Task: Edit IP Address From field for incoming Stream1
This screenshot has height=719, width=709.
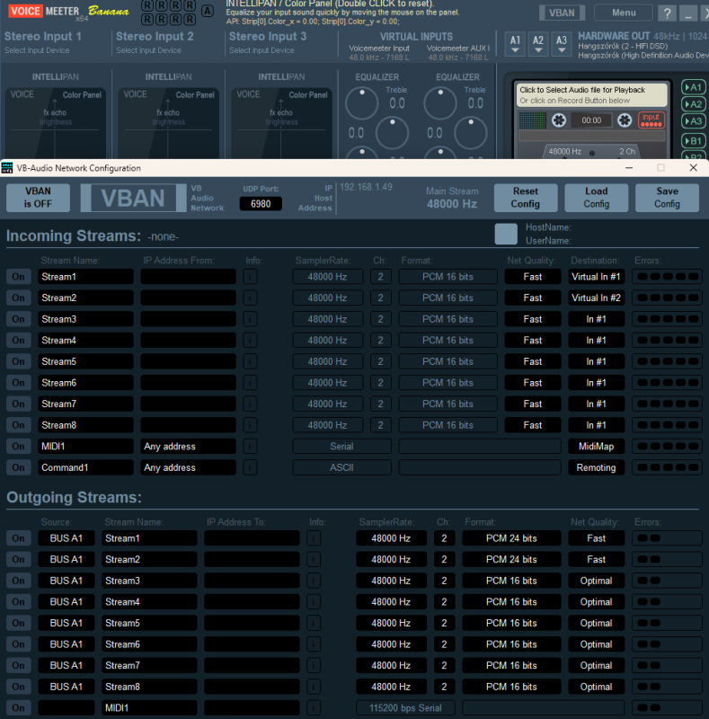Action: (188, 277)
